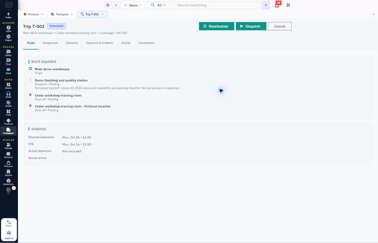The width and height of the screenshot is (378, 243).
Task: Click ETA value Mon, Oct 26 • 12:00
Action: [x=77, y=144]
